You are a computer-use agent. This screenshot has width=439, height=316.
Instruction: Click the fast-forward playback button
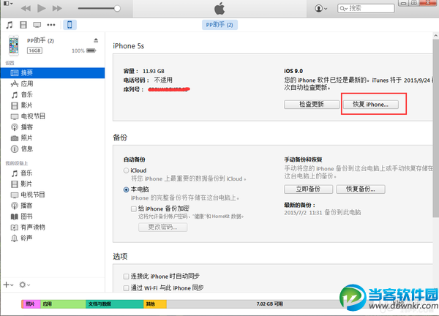(57, 8)
